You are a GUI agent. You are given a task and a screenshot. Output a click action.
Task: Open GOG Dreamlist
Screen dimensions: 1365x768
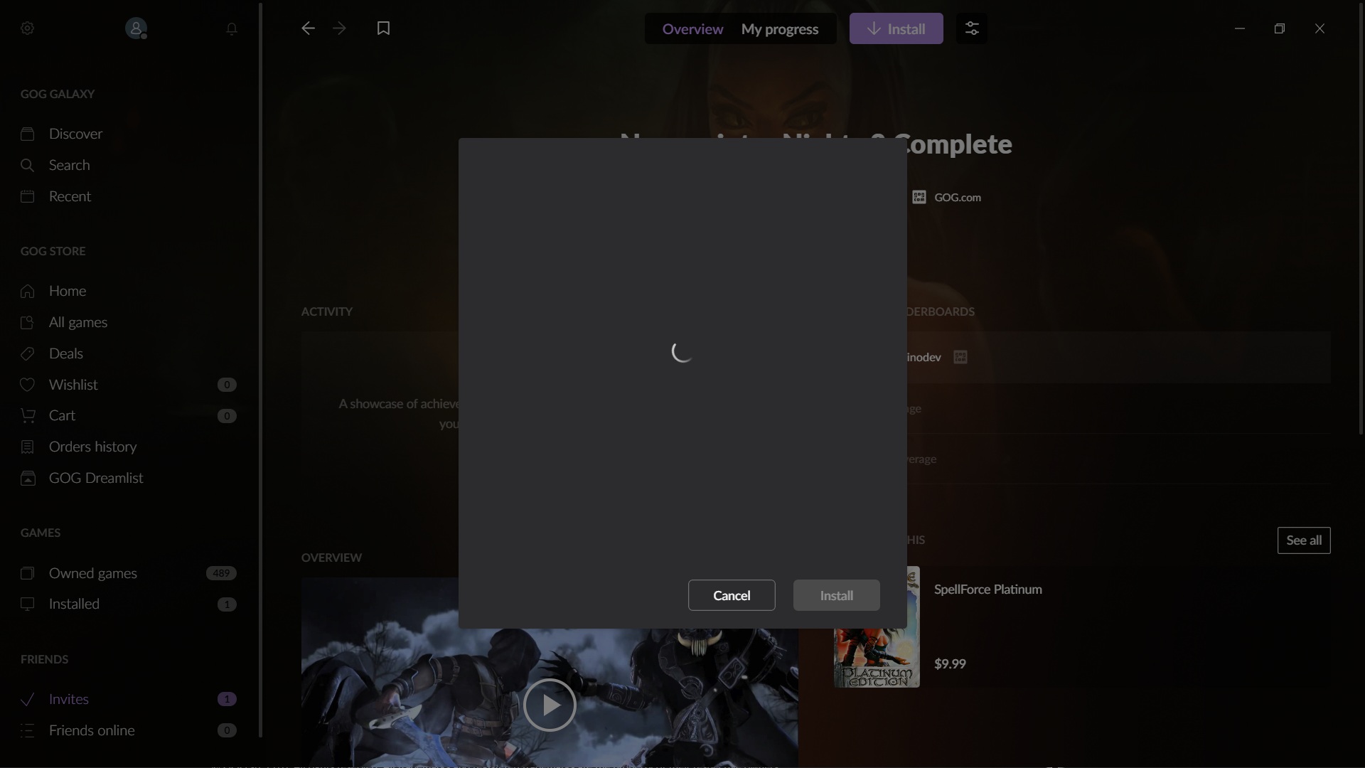96,478
